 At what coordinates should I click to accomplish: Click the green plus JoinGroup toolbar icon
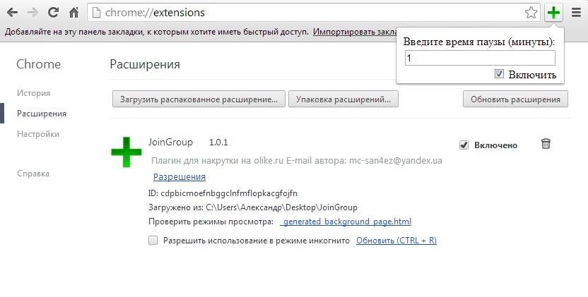[x=553, y=12]
